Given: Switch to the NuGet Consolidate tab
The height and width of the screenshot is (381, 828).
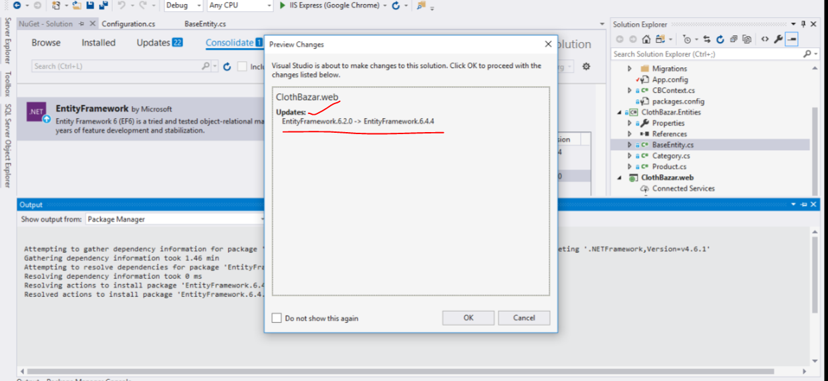Looking at the screenshot, I should click(x=234, y=43).
